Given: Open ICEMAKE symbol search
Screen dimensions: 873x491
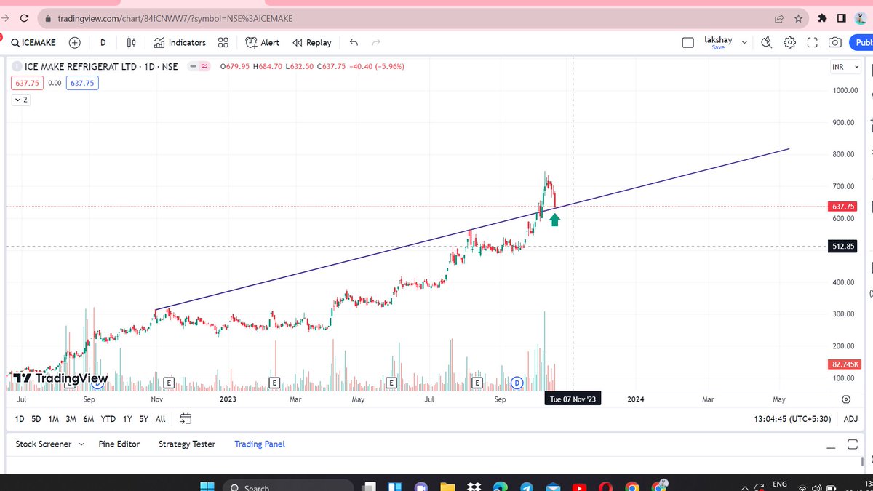Looking at the screenshot, I should click(x=33, y=42).
